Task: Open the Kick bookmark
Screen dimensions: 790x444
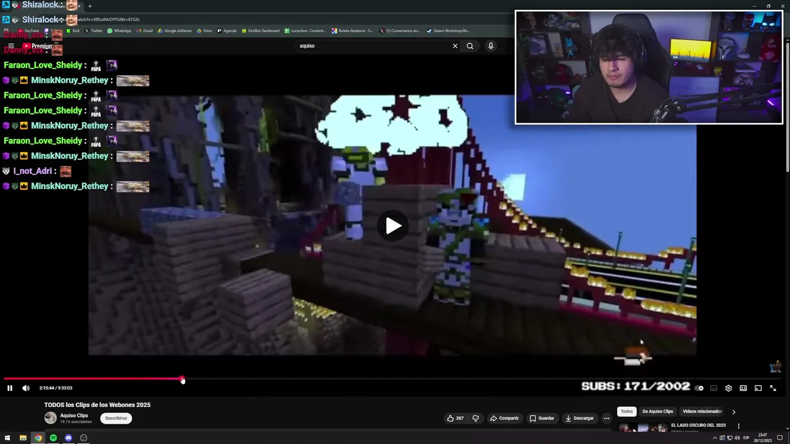Action: [x=73, y=30]
